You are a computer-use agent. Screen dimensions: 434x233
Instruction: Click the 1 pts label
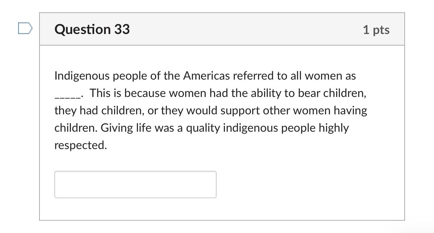[376, 30]
